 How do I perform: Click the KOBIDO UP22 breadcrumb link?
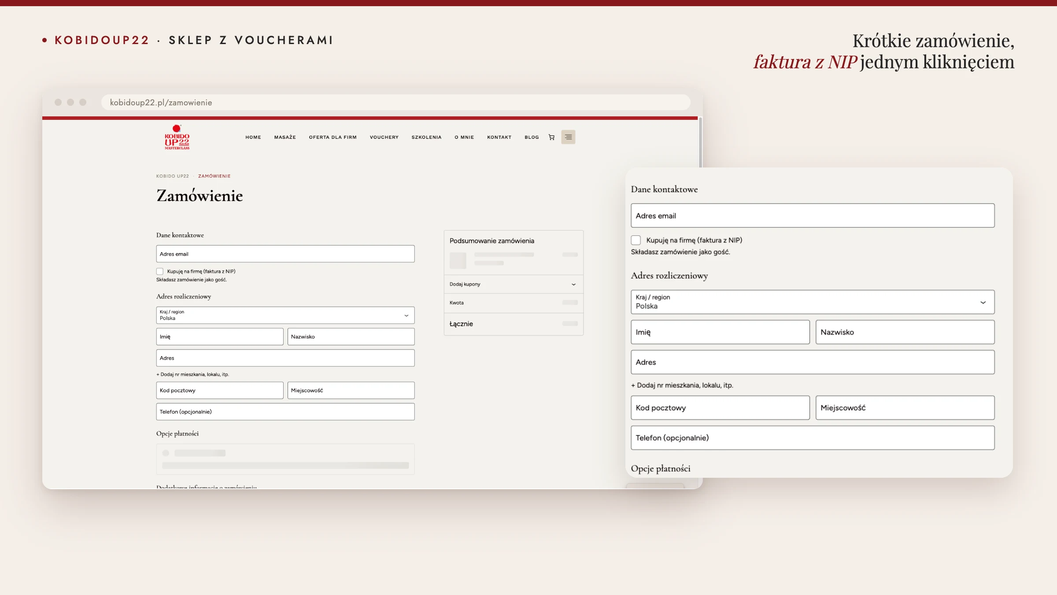tap(173, 176)
